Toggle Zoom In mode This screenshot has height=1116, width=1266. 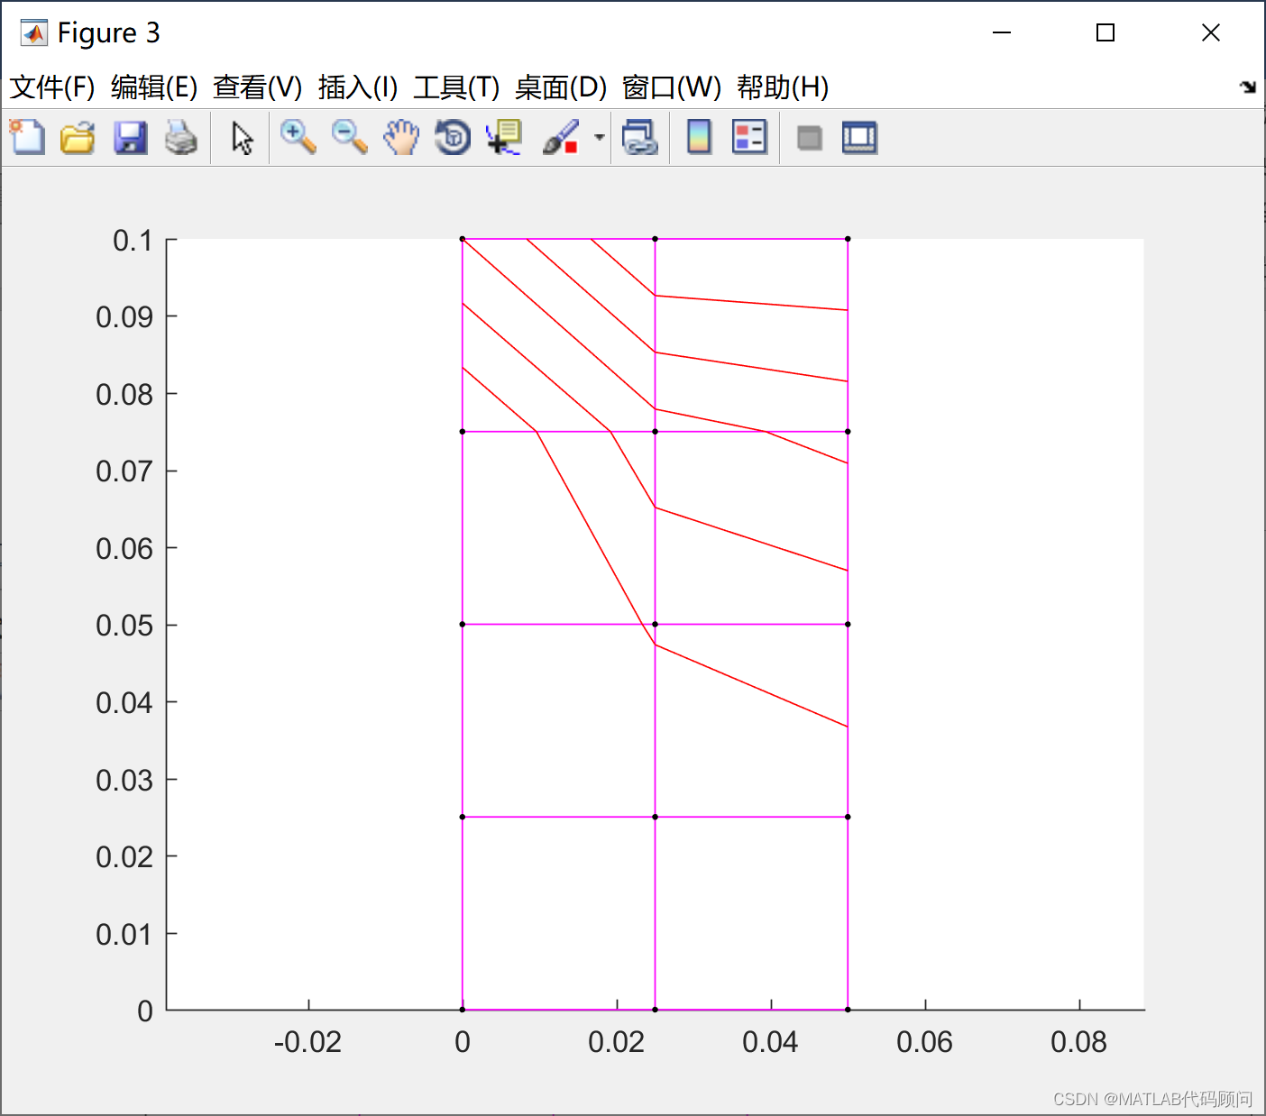pyautogui.click(x=298, y=137)
